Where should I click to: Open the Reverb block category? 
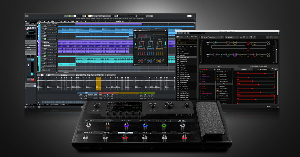pos(204,74)
